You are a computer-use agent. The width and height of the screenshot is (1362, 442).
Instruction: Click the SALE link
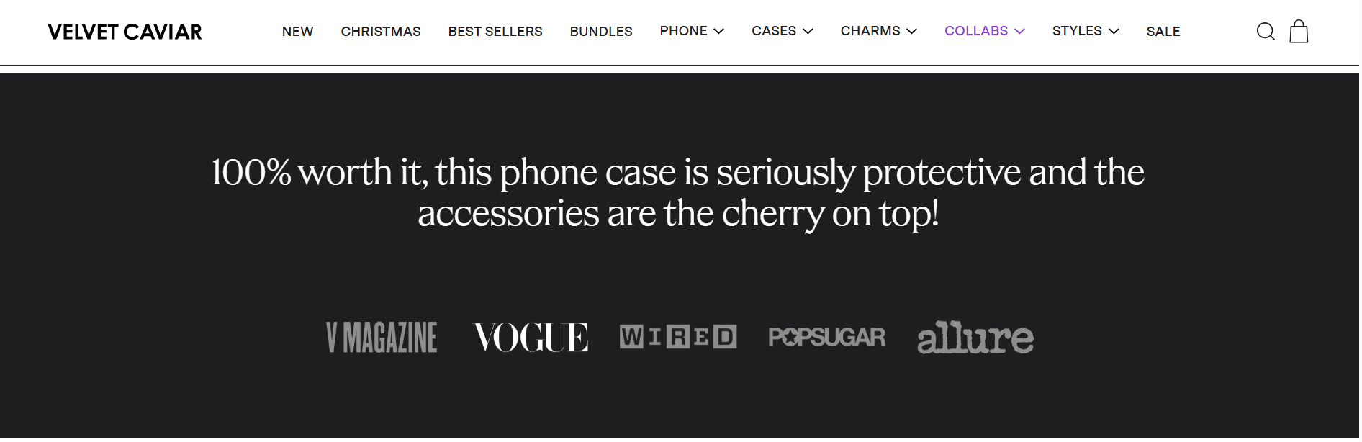coord(1163,31)
